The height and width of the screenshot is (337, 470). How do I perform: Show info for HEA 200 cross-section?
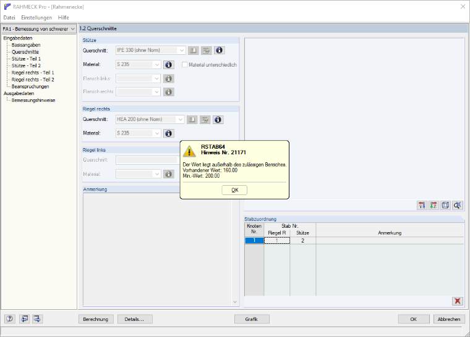[x=218, y=120]
